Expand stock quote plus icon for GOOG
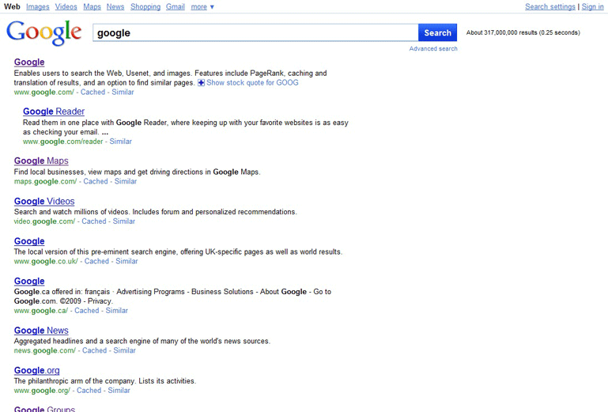 pos(201,82)
